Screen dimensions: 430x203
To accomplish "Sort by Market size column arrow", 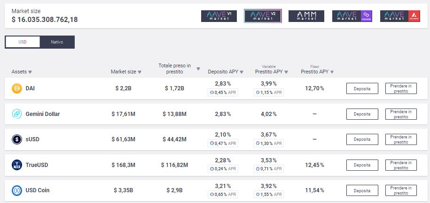I will (x=140, y=72).
